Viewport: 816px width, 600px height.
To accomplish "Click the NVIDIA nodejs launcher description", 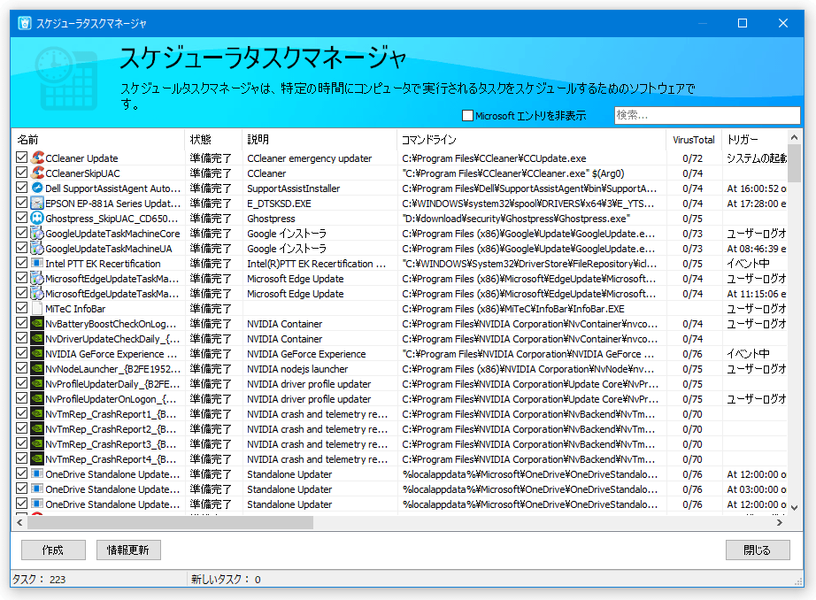I will click(x=297, y=369).
